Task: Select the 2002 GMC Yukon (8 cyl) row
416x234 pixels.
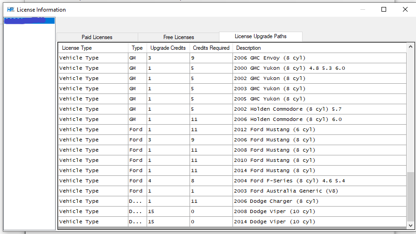Action: point(232,79)
